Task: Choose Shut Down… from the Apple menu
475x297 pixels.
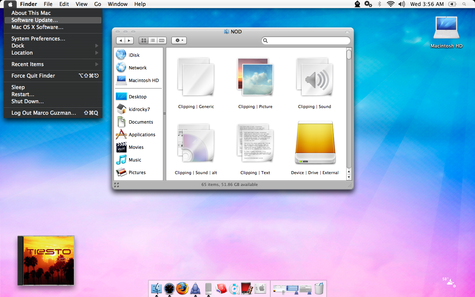Action: pos(53,101)
